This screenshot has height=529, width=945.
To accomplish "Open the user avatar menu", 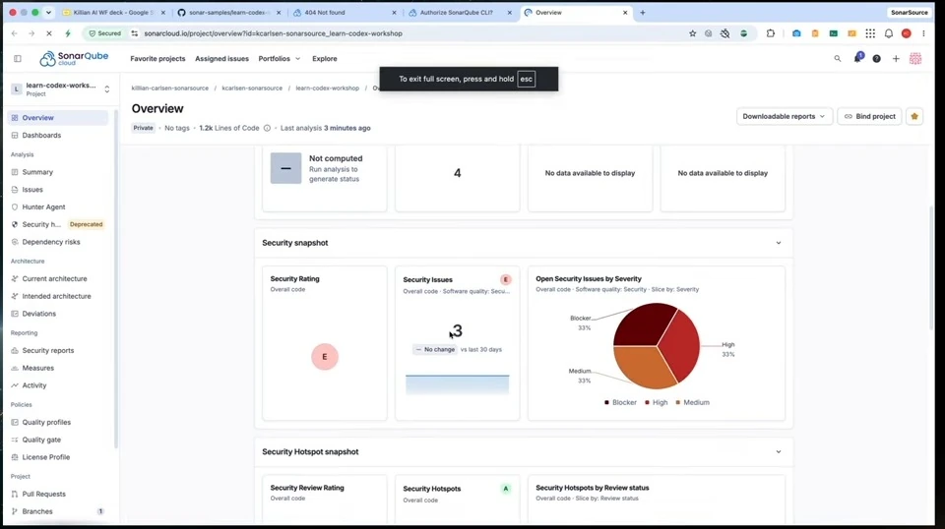I will click(x=914, y=58).
